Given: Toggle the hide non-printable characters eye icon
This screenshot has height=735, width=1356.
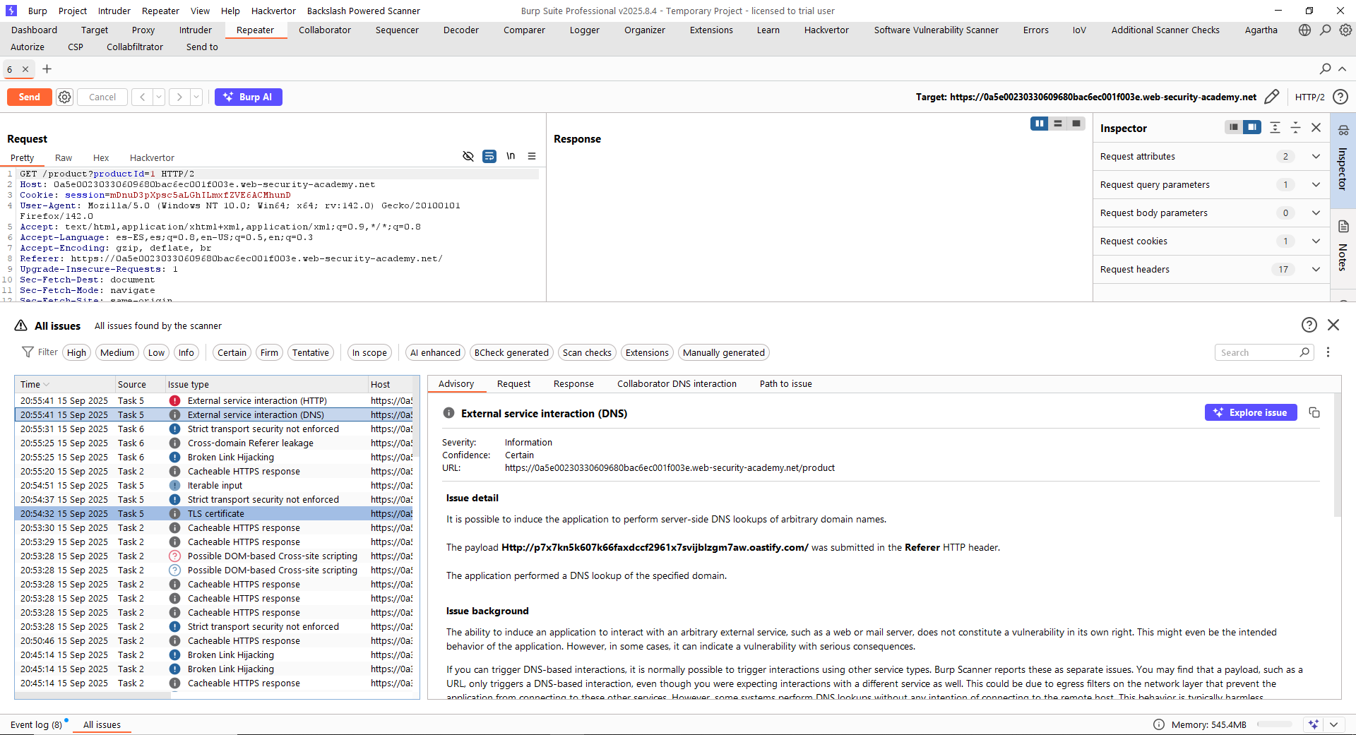Looking at the screenshot, I should coord(468,156).
